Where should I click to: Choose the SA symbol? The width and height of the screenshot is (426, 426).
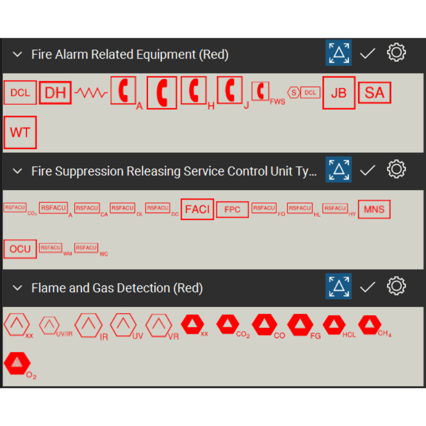click(374, 93)
